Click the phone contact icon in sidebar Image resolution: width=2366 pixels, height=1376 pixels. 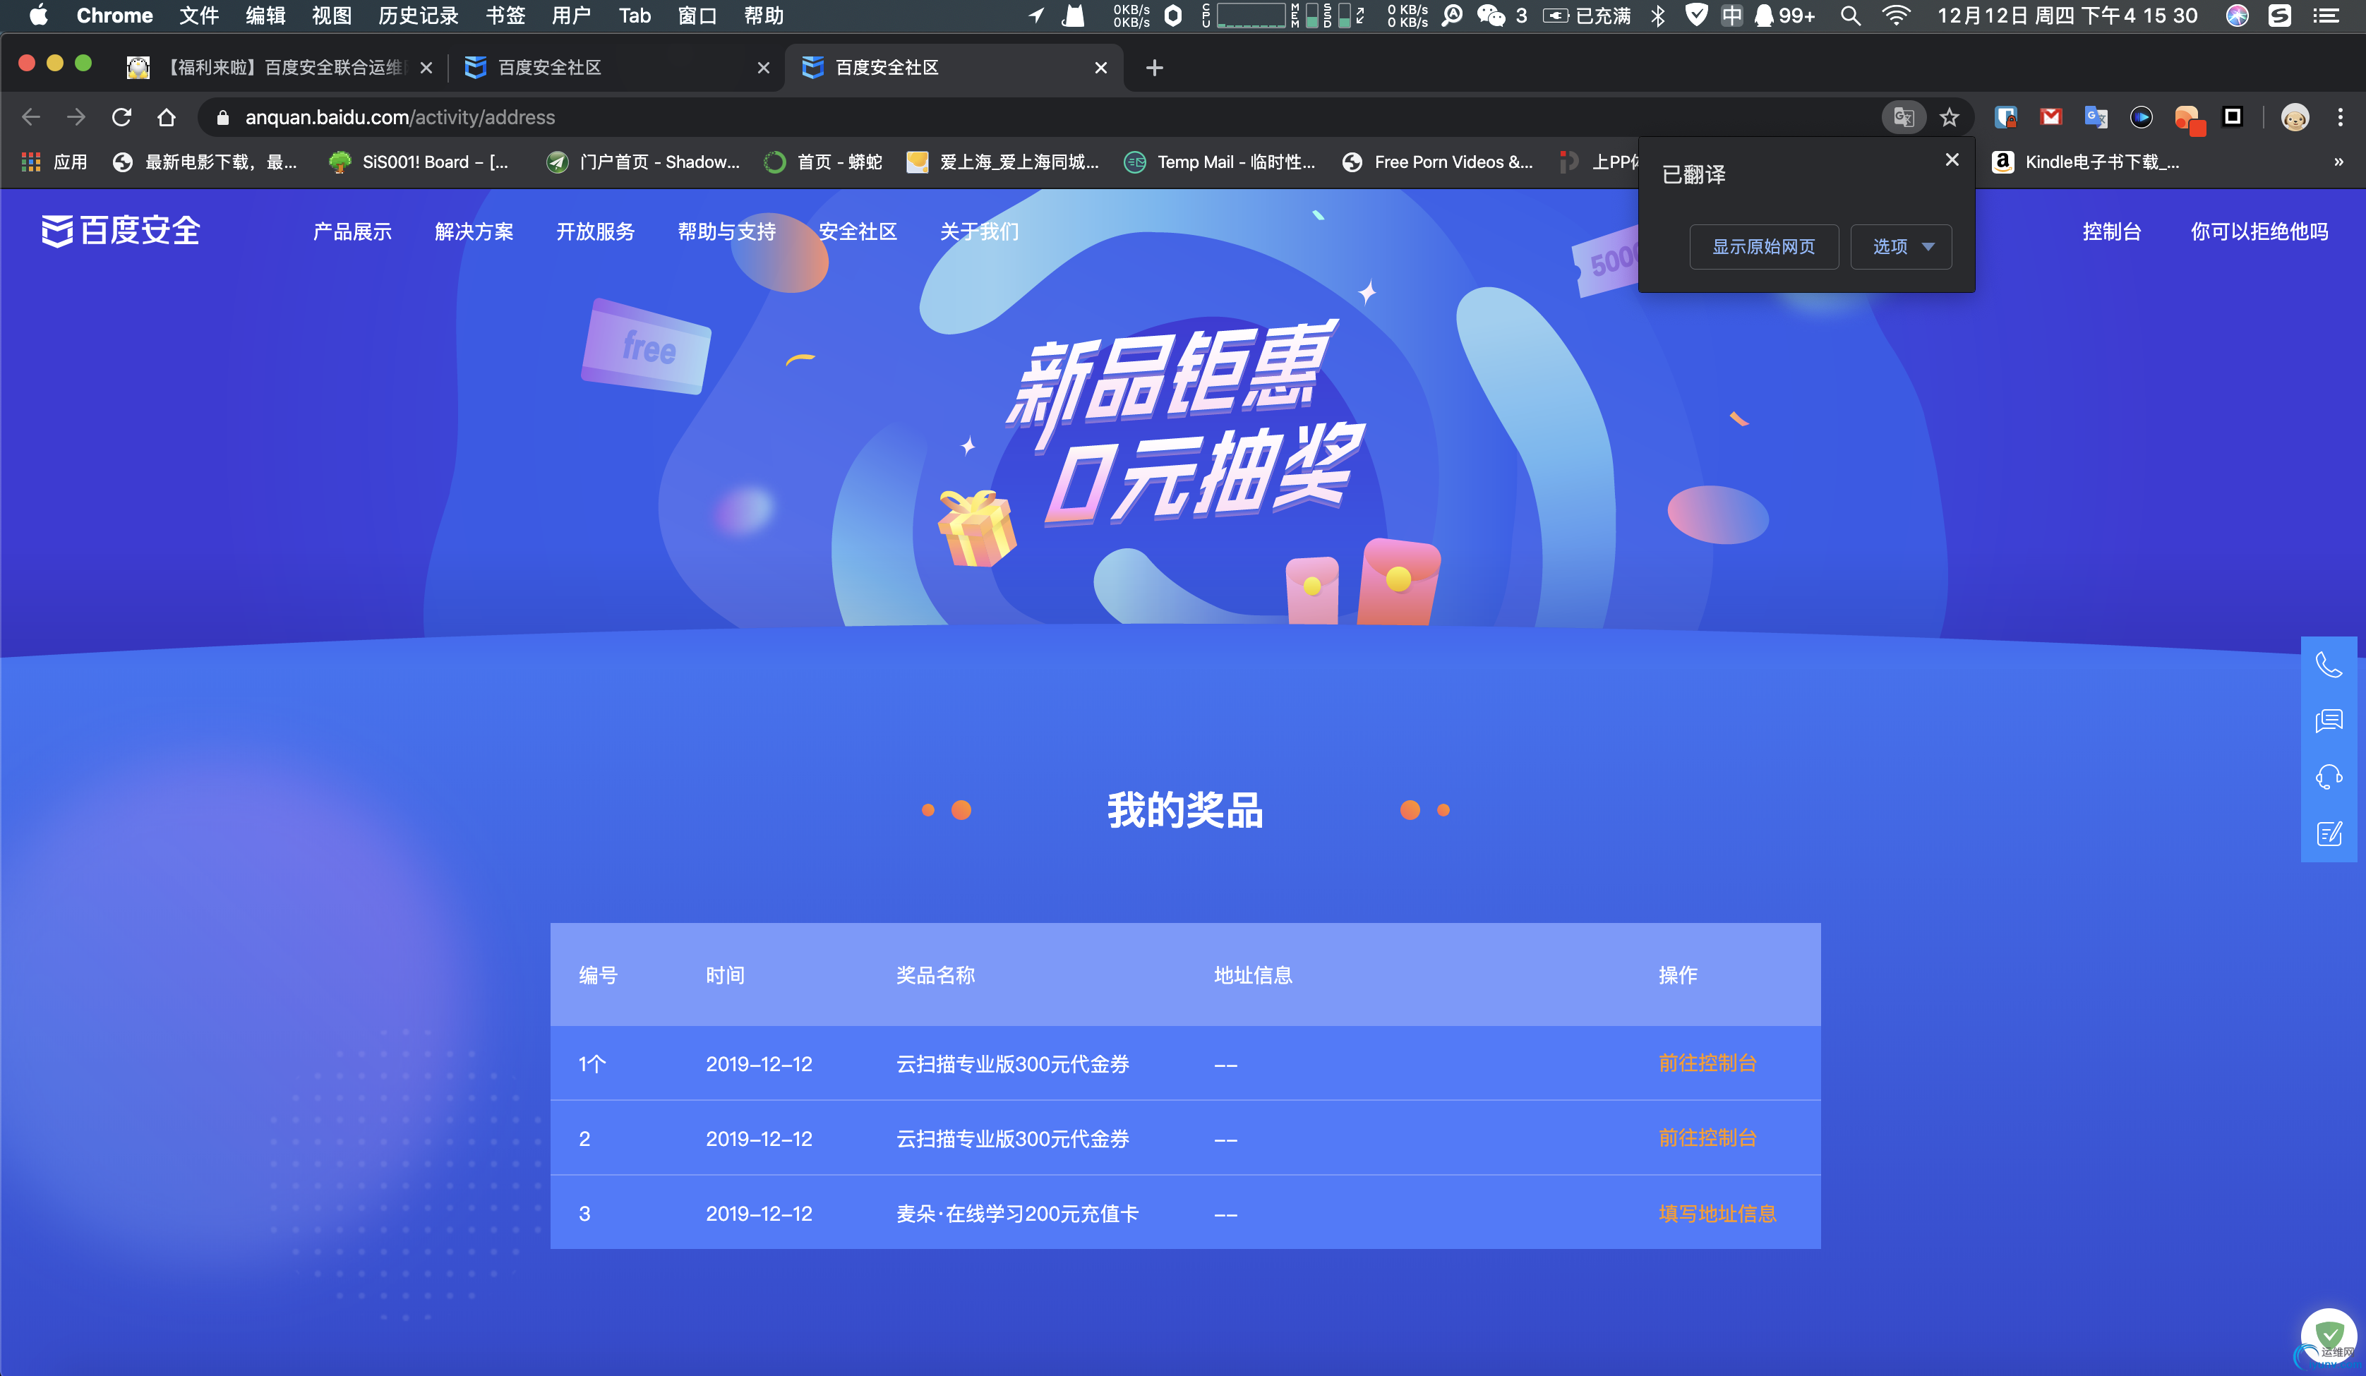(x=2329, y=665)
